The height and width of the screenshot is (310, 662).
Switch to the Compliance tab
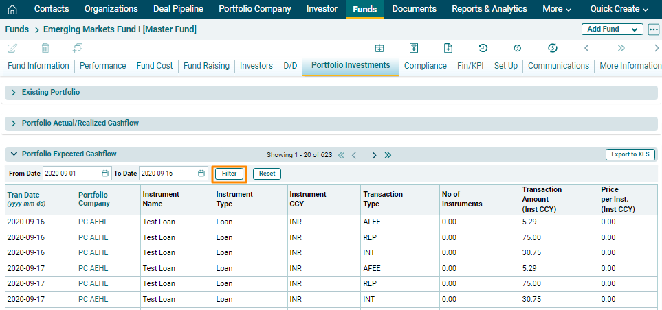click(425, 66)
